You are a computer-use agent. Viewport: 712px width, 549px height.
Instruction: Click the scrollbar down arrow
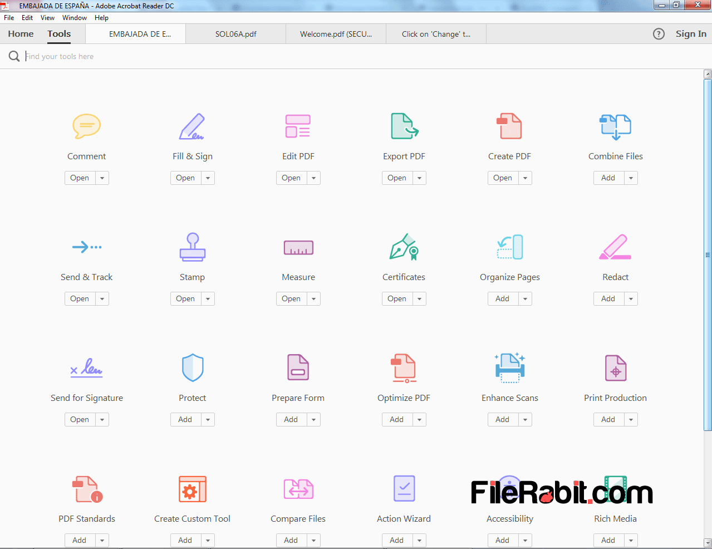[x=708, y=542]
